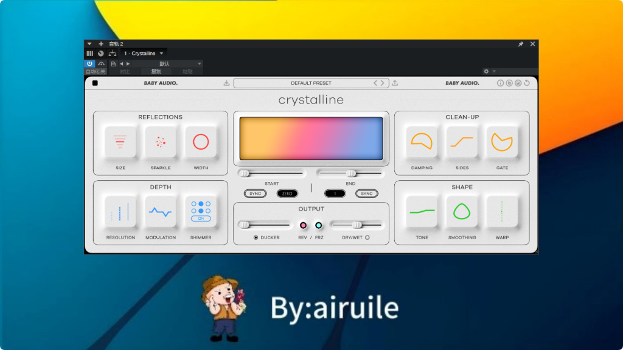
Task: Toggle the pink REV button
Action: [x=303, y=225]
